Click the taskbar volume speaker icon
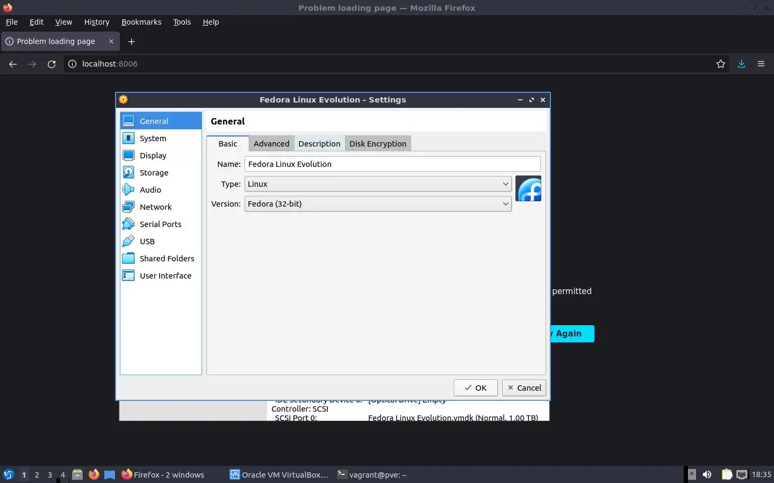Viewport: 774px width, 483px height. click(707, 474)
